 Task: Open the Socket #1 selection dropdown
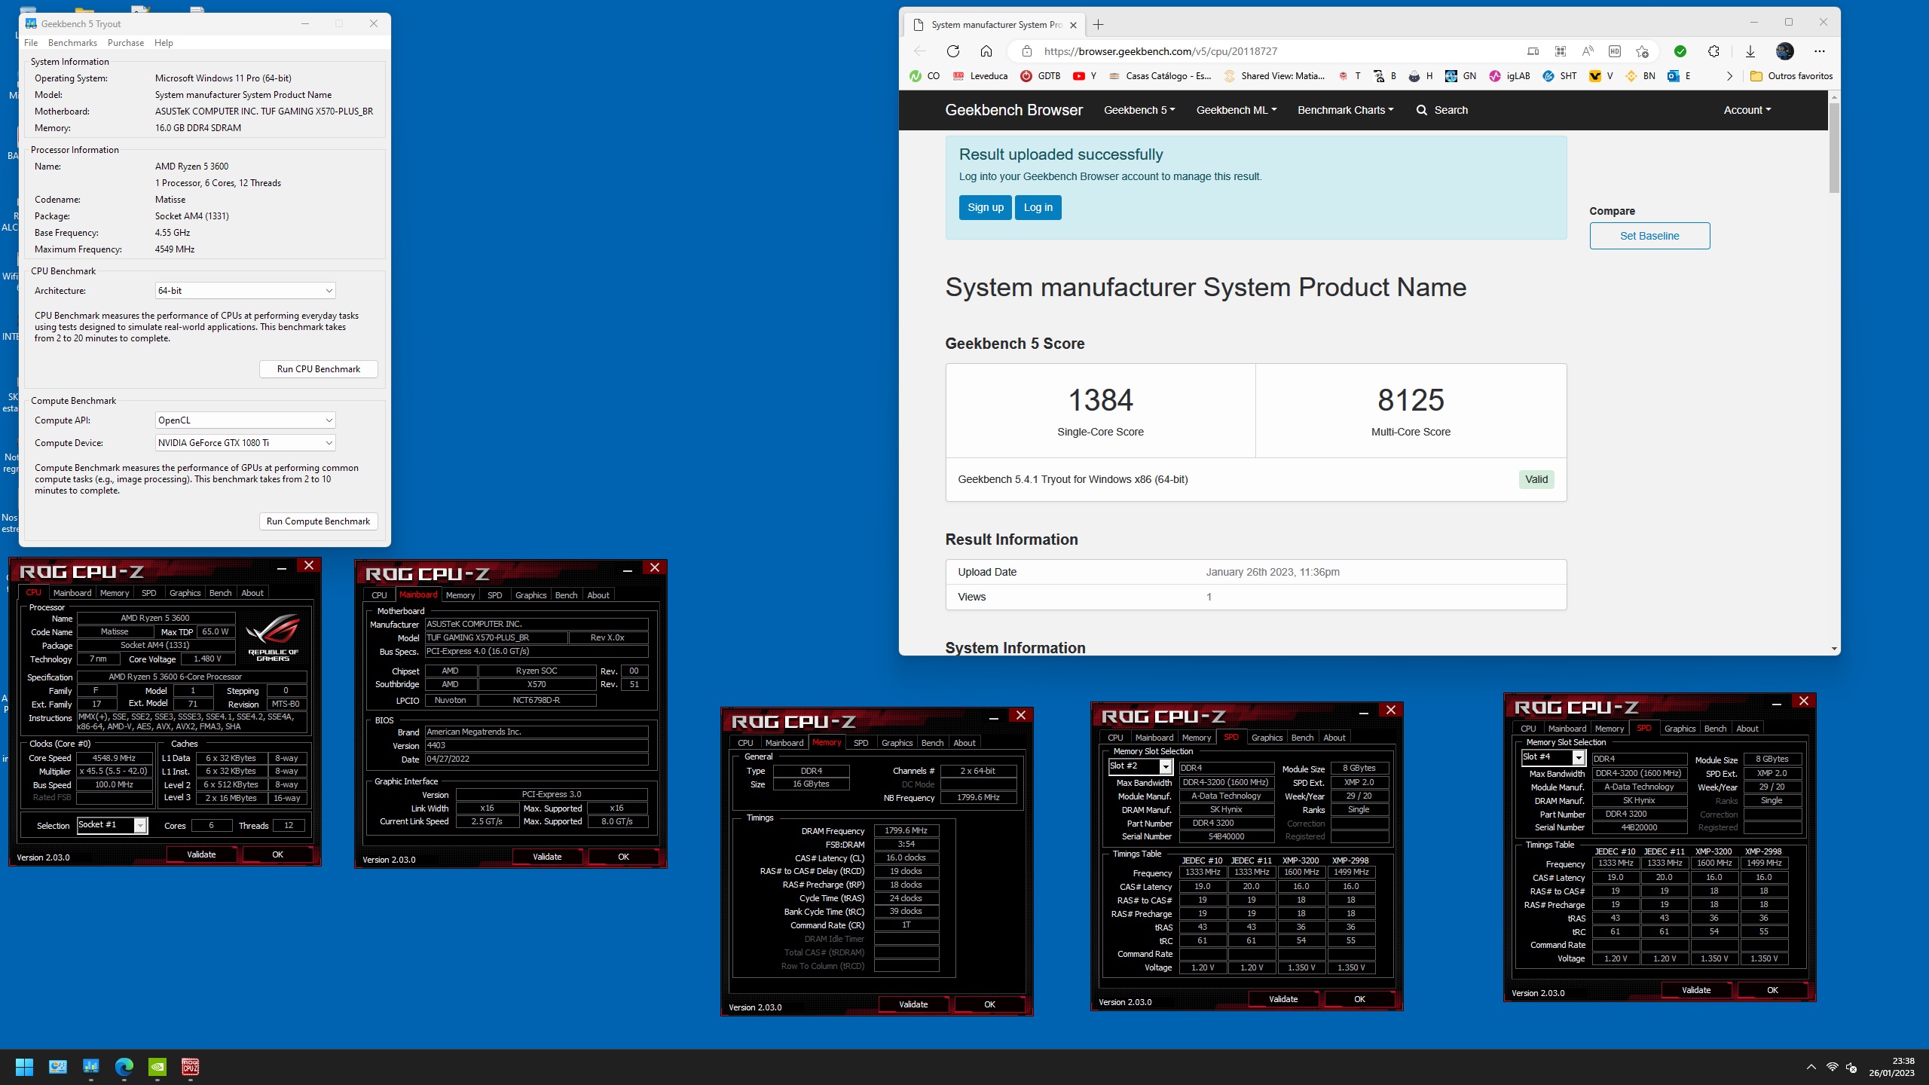click(112, 825)
